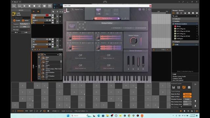Select the fourth keyboard layout icon
The width and height of the screenshot is (210, 118).
pos(189,88)
